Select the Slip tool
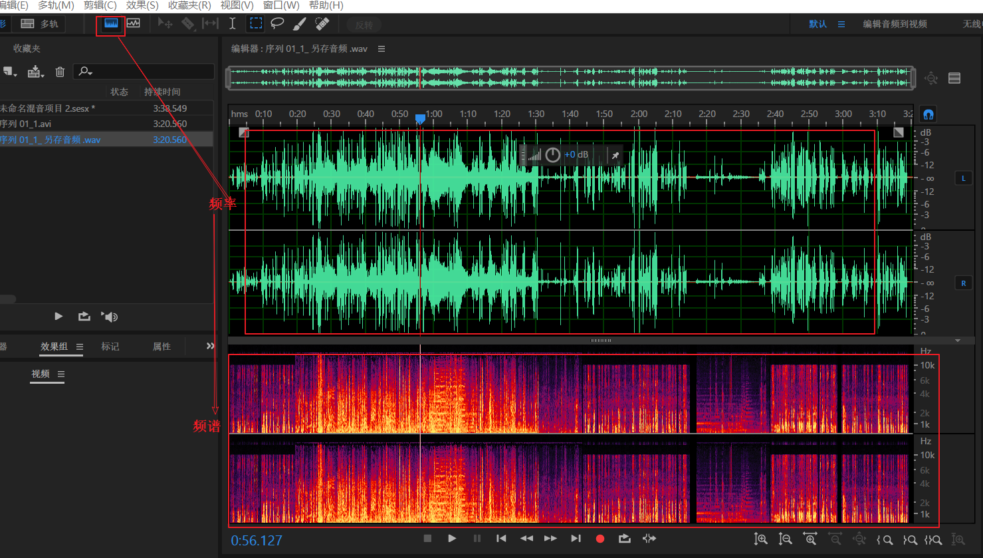 (x=210, y=24)
